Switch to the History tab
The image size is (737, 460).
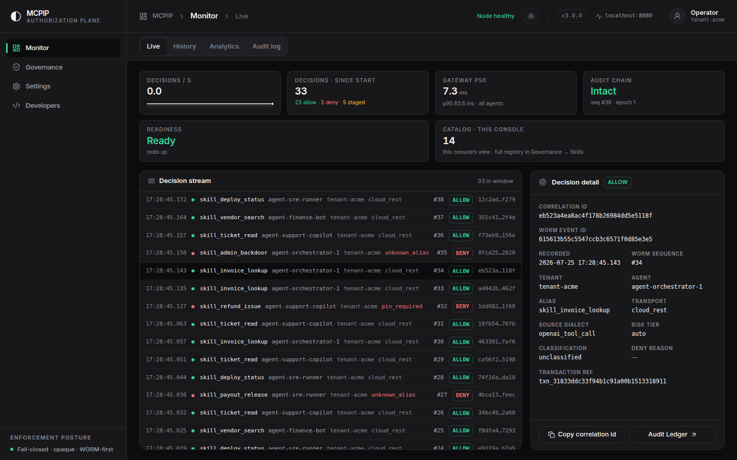184,47
